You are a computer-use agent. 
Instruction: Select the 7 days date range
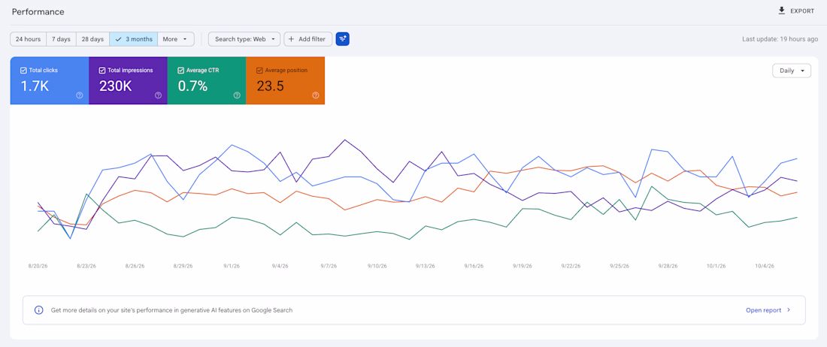(61, 39)
